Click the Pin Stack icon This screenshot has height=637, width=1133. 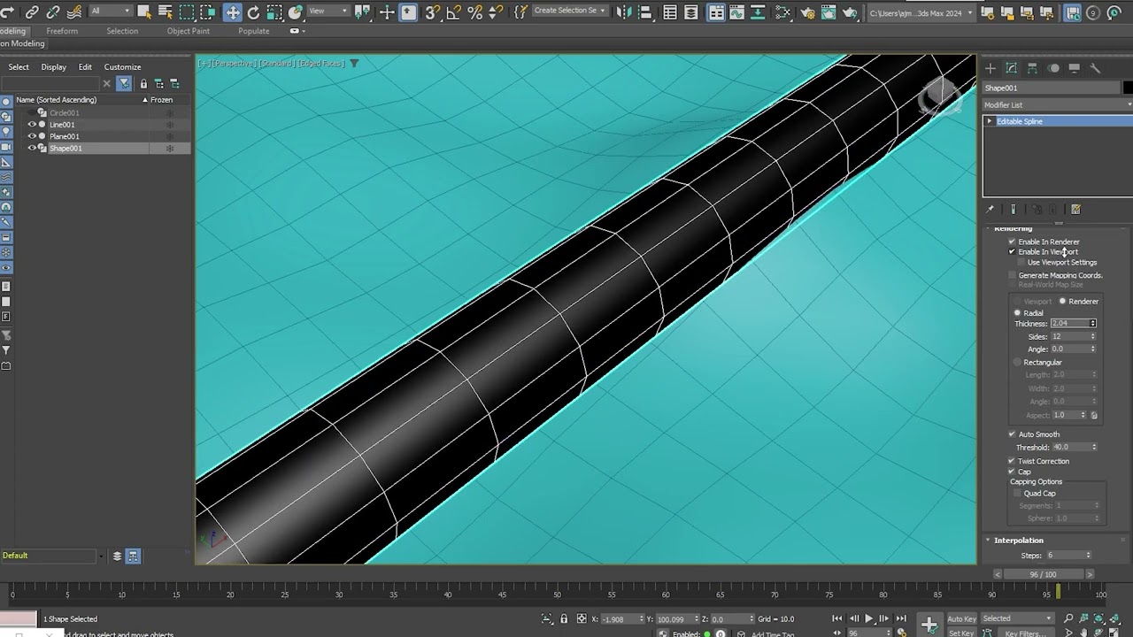pos(990,210)
